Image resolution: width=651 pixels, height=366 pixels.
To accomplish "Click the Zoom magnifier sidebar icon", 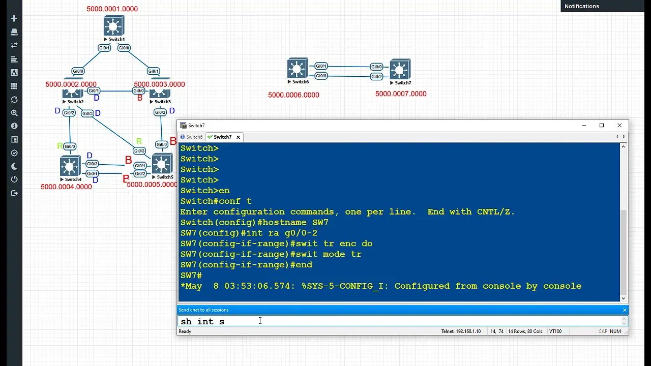I will pos(14,113).
